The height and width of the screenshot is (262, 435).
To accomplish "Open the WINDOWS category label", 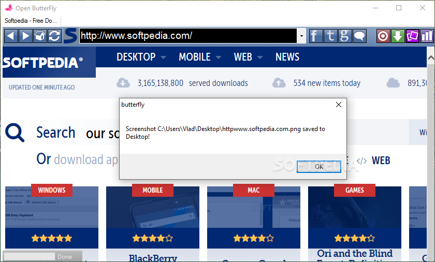I will 52,190.
